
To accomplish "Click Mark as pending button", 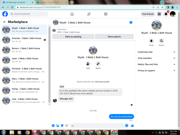I will [x=73, y=37].
